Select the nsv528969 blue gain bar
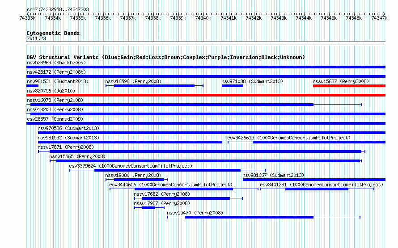The width and height of the screenshot is (398, 248). 206,67
